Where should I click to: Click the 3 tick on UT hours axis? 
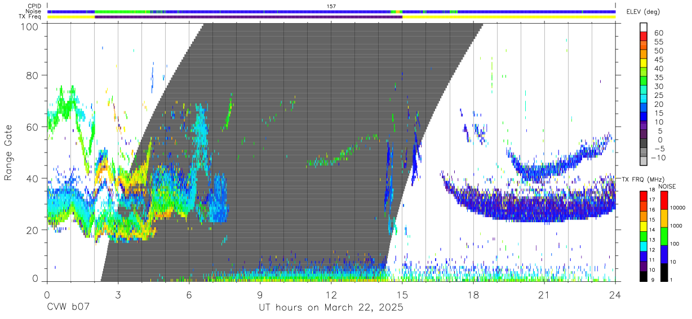(x=118, y=294)
